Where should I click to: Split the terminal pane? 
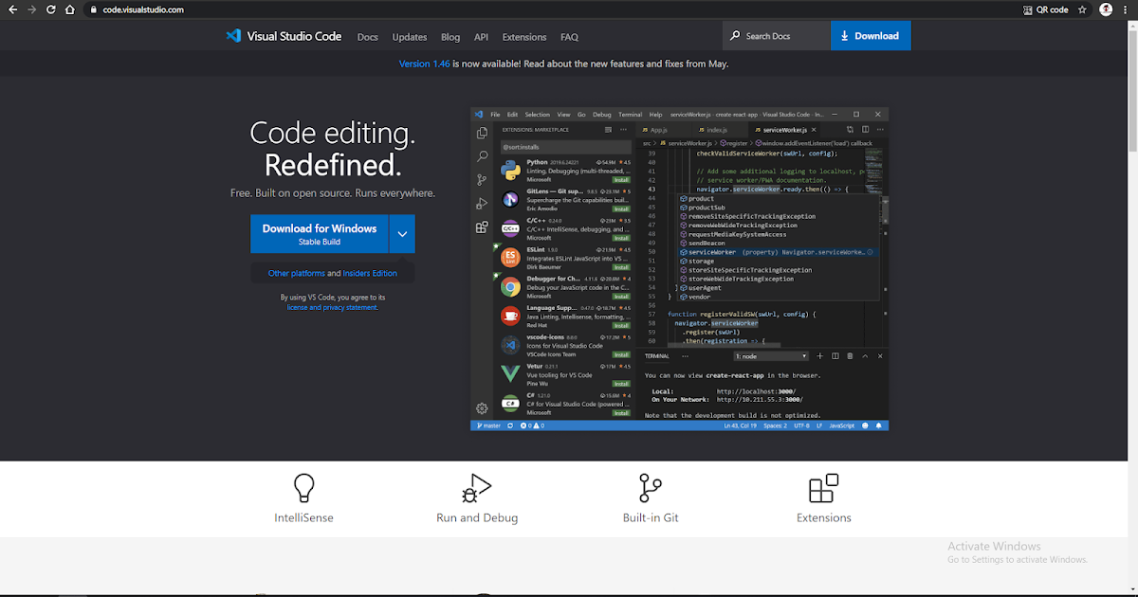click(835, 355)
